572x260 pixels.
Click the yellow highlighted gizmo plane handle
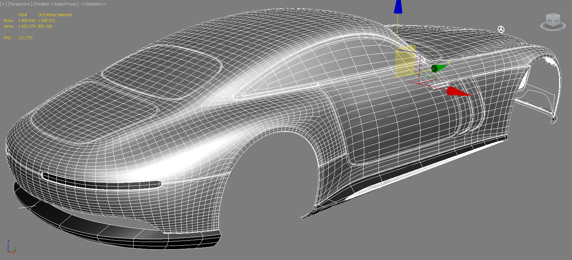coord(405,63)
